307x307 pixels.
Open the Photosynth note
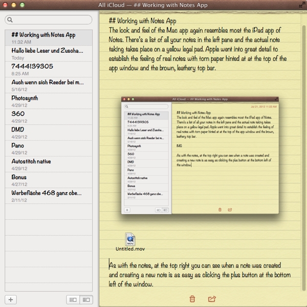[x=49, y=101]
